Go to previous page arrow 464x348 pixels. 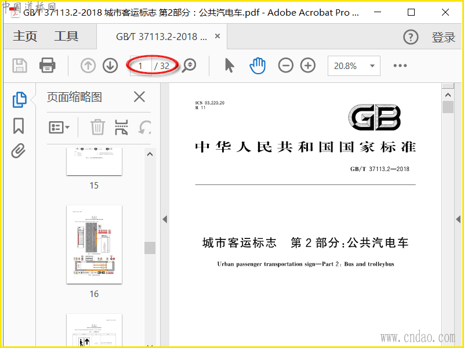[x=88, y=66]
